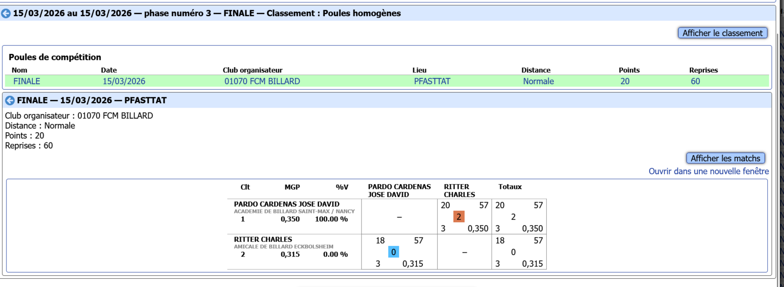This screenshot has height=287, width=784.
Task: Click 01070 FCM BILLARD in the green row
Action: click(x=262, y=81)
